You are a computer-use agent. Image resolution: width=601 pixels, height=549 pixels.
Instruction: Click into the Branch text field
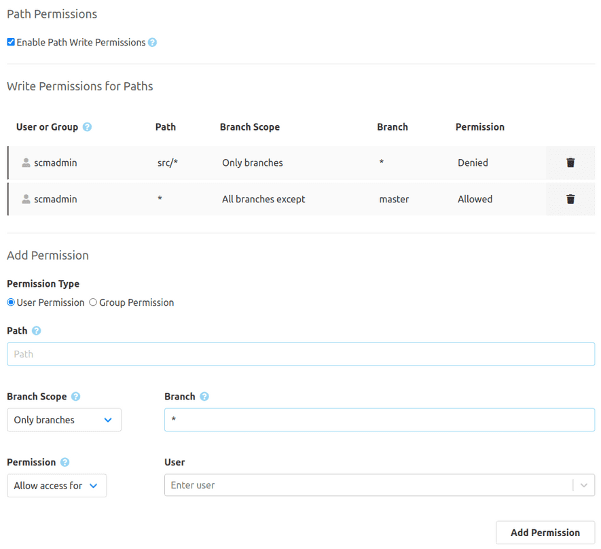tap(379, 420)
